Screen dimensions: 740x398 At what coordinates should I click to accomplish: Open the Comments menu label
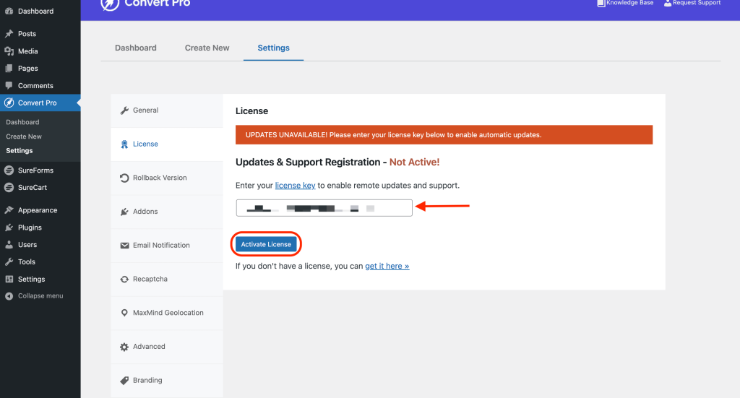point(35,86)
